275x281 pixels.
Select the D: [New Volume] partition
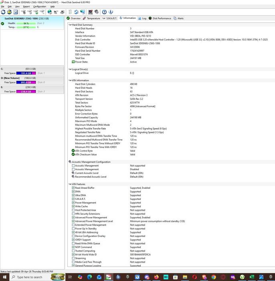(32, 80)
